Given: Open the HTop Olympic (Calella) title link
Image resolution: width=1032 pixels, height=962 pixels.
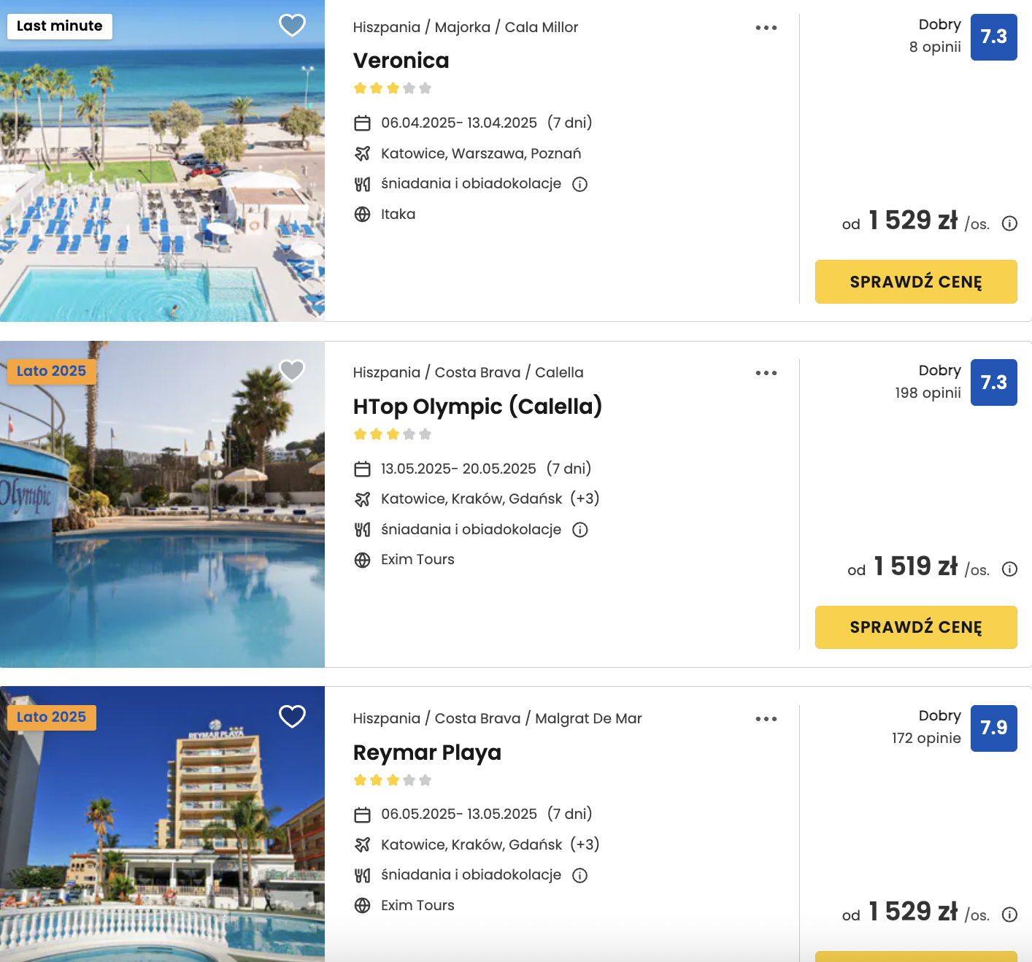Looking at the screenshot, I should pos(477,407).
